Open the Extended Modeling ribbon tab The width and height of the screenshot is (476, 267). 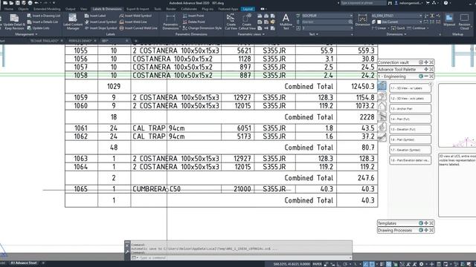[x=47, y=9]
